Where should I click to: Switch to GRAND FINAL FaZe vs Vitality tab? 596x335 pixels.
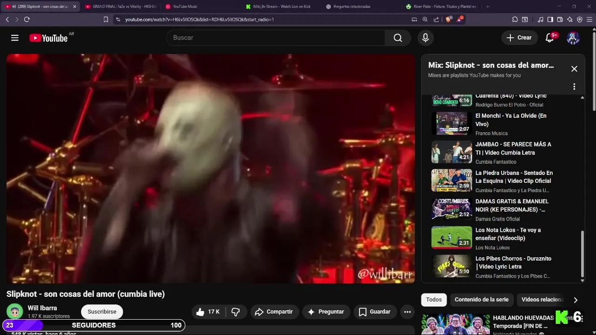point(120,7)
